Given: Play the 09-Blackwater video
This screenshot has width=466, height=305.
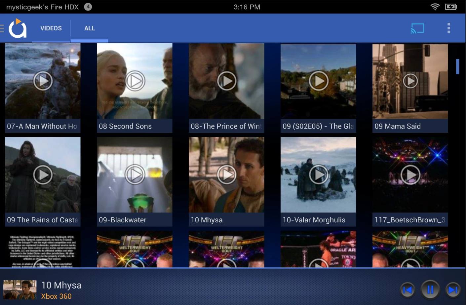Looking at the screenshot, I should point(135,175).
